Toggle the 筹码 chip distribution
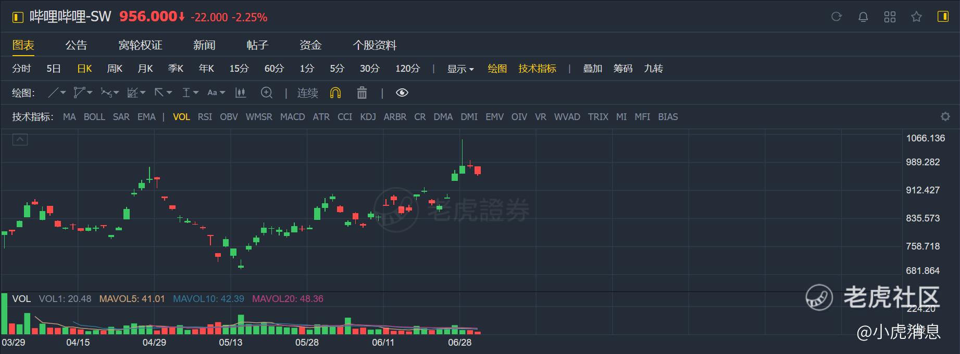This screenshot has height=354, width=960. coord(623,69)
